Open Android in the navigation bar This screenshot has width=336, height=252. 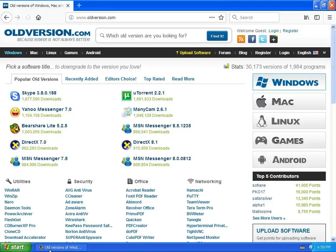(93, 53)
